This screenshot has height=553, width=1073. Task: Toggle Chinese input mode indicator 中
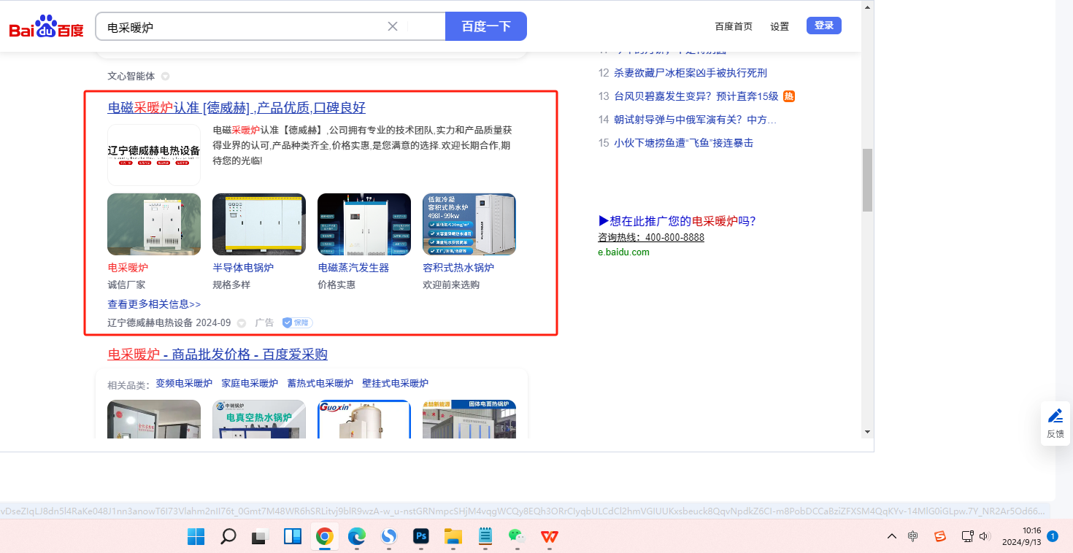click(x=912, y=537)
